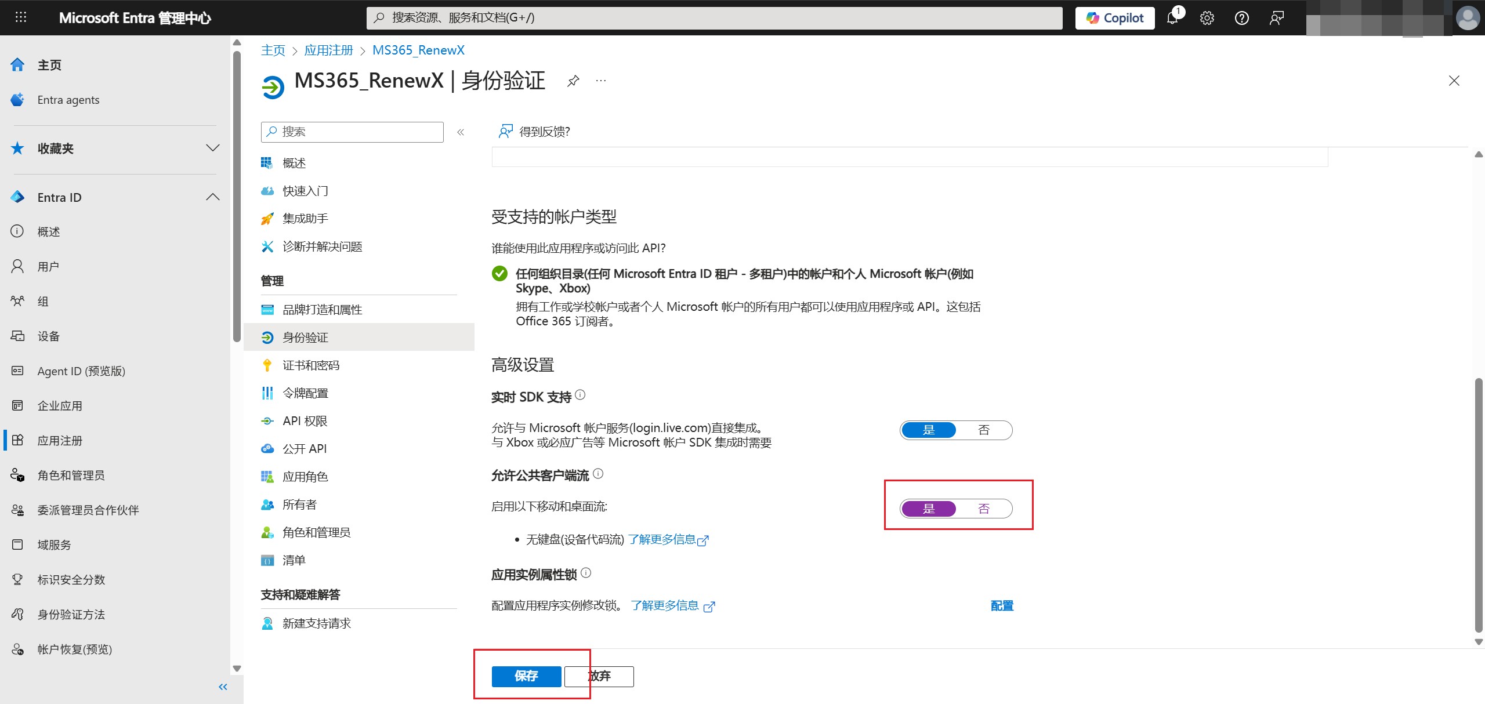Image resolution: width=1485 pixels, height=704 pixels.
Task: Click the info icon beside 允许公共客户端流
Action: point(598,473)
